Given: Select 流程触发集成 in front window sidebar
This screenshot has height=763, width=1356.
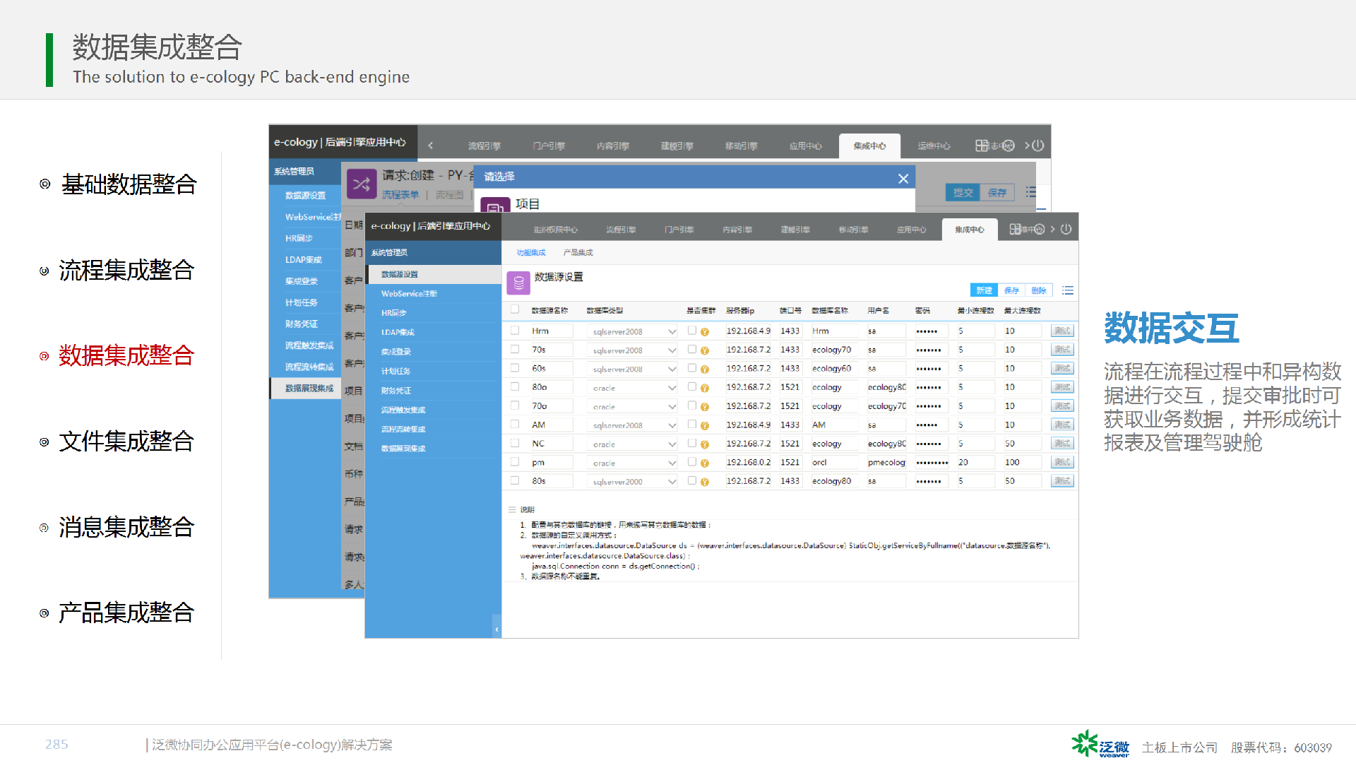Looking at the screenshot, I should click(434, 410).
